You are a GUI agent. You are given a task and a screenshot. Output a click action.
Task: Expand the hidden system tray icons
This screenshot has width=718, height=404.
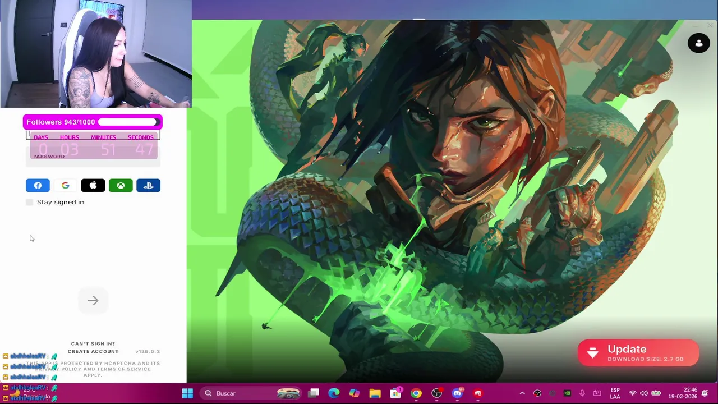coord(522,393)
